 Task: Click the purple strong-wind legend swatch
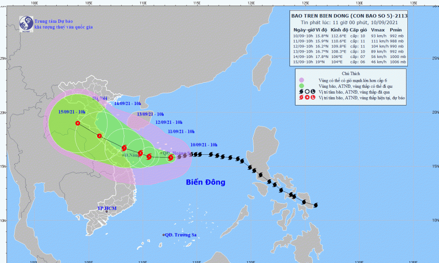(301, 80)
